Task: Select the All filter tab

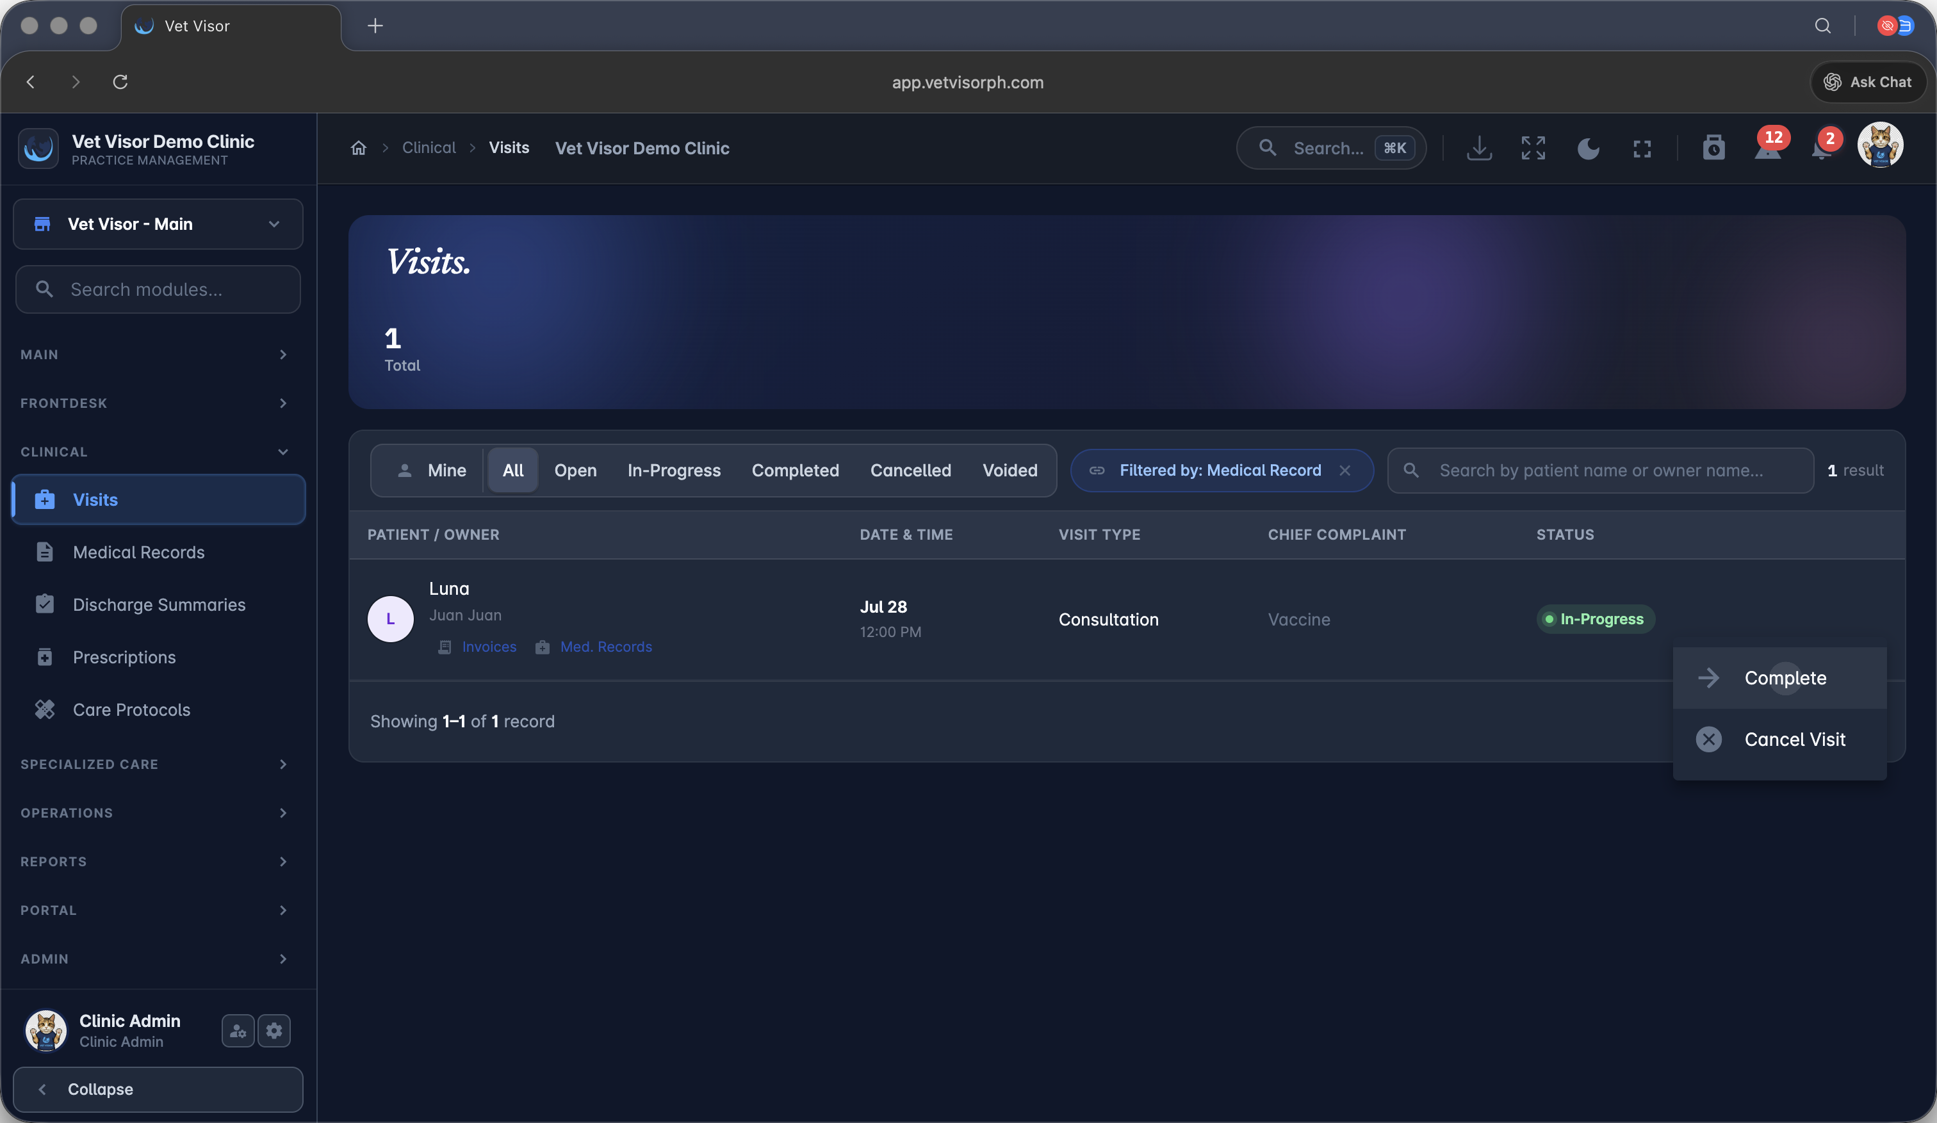Action: [512, 470]
